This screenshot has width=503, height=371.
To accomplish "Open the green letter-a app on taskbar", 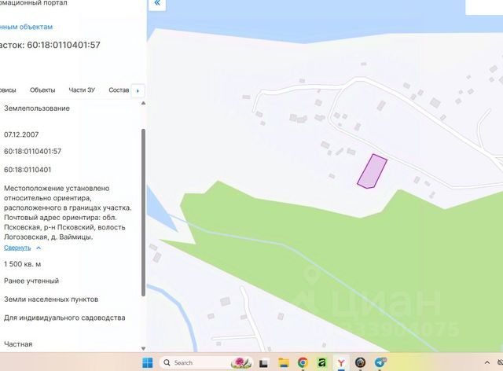I will [x=321, y=362].
